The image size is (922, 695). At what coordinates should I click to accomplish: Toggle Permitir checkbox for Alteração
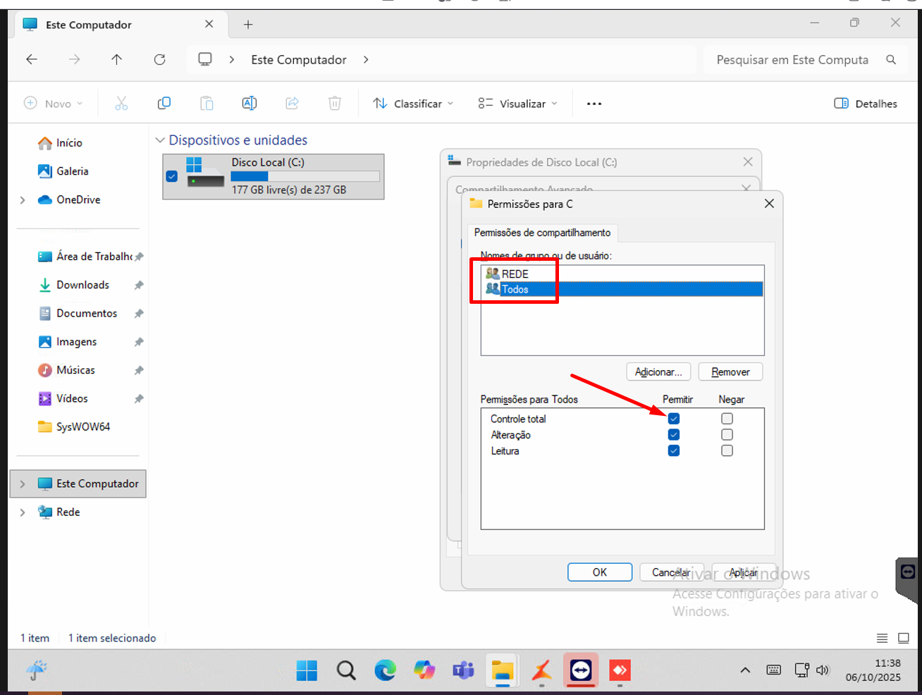coord(674,435)
